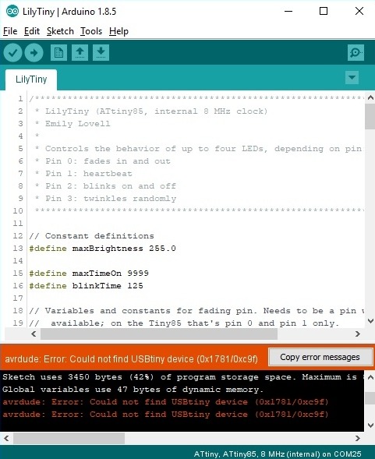Viewport: 375px width, 459px height.
Task: Click line '#define maxTimeOn 9999'
Action: [x=89, y=274]
